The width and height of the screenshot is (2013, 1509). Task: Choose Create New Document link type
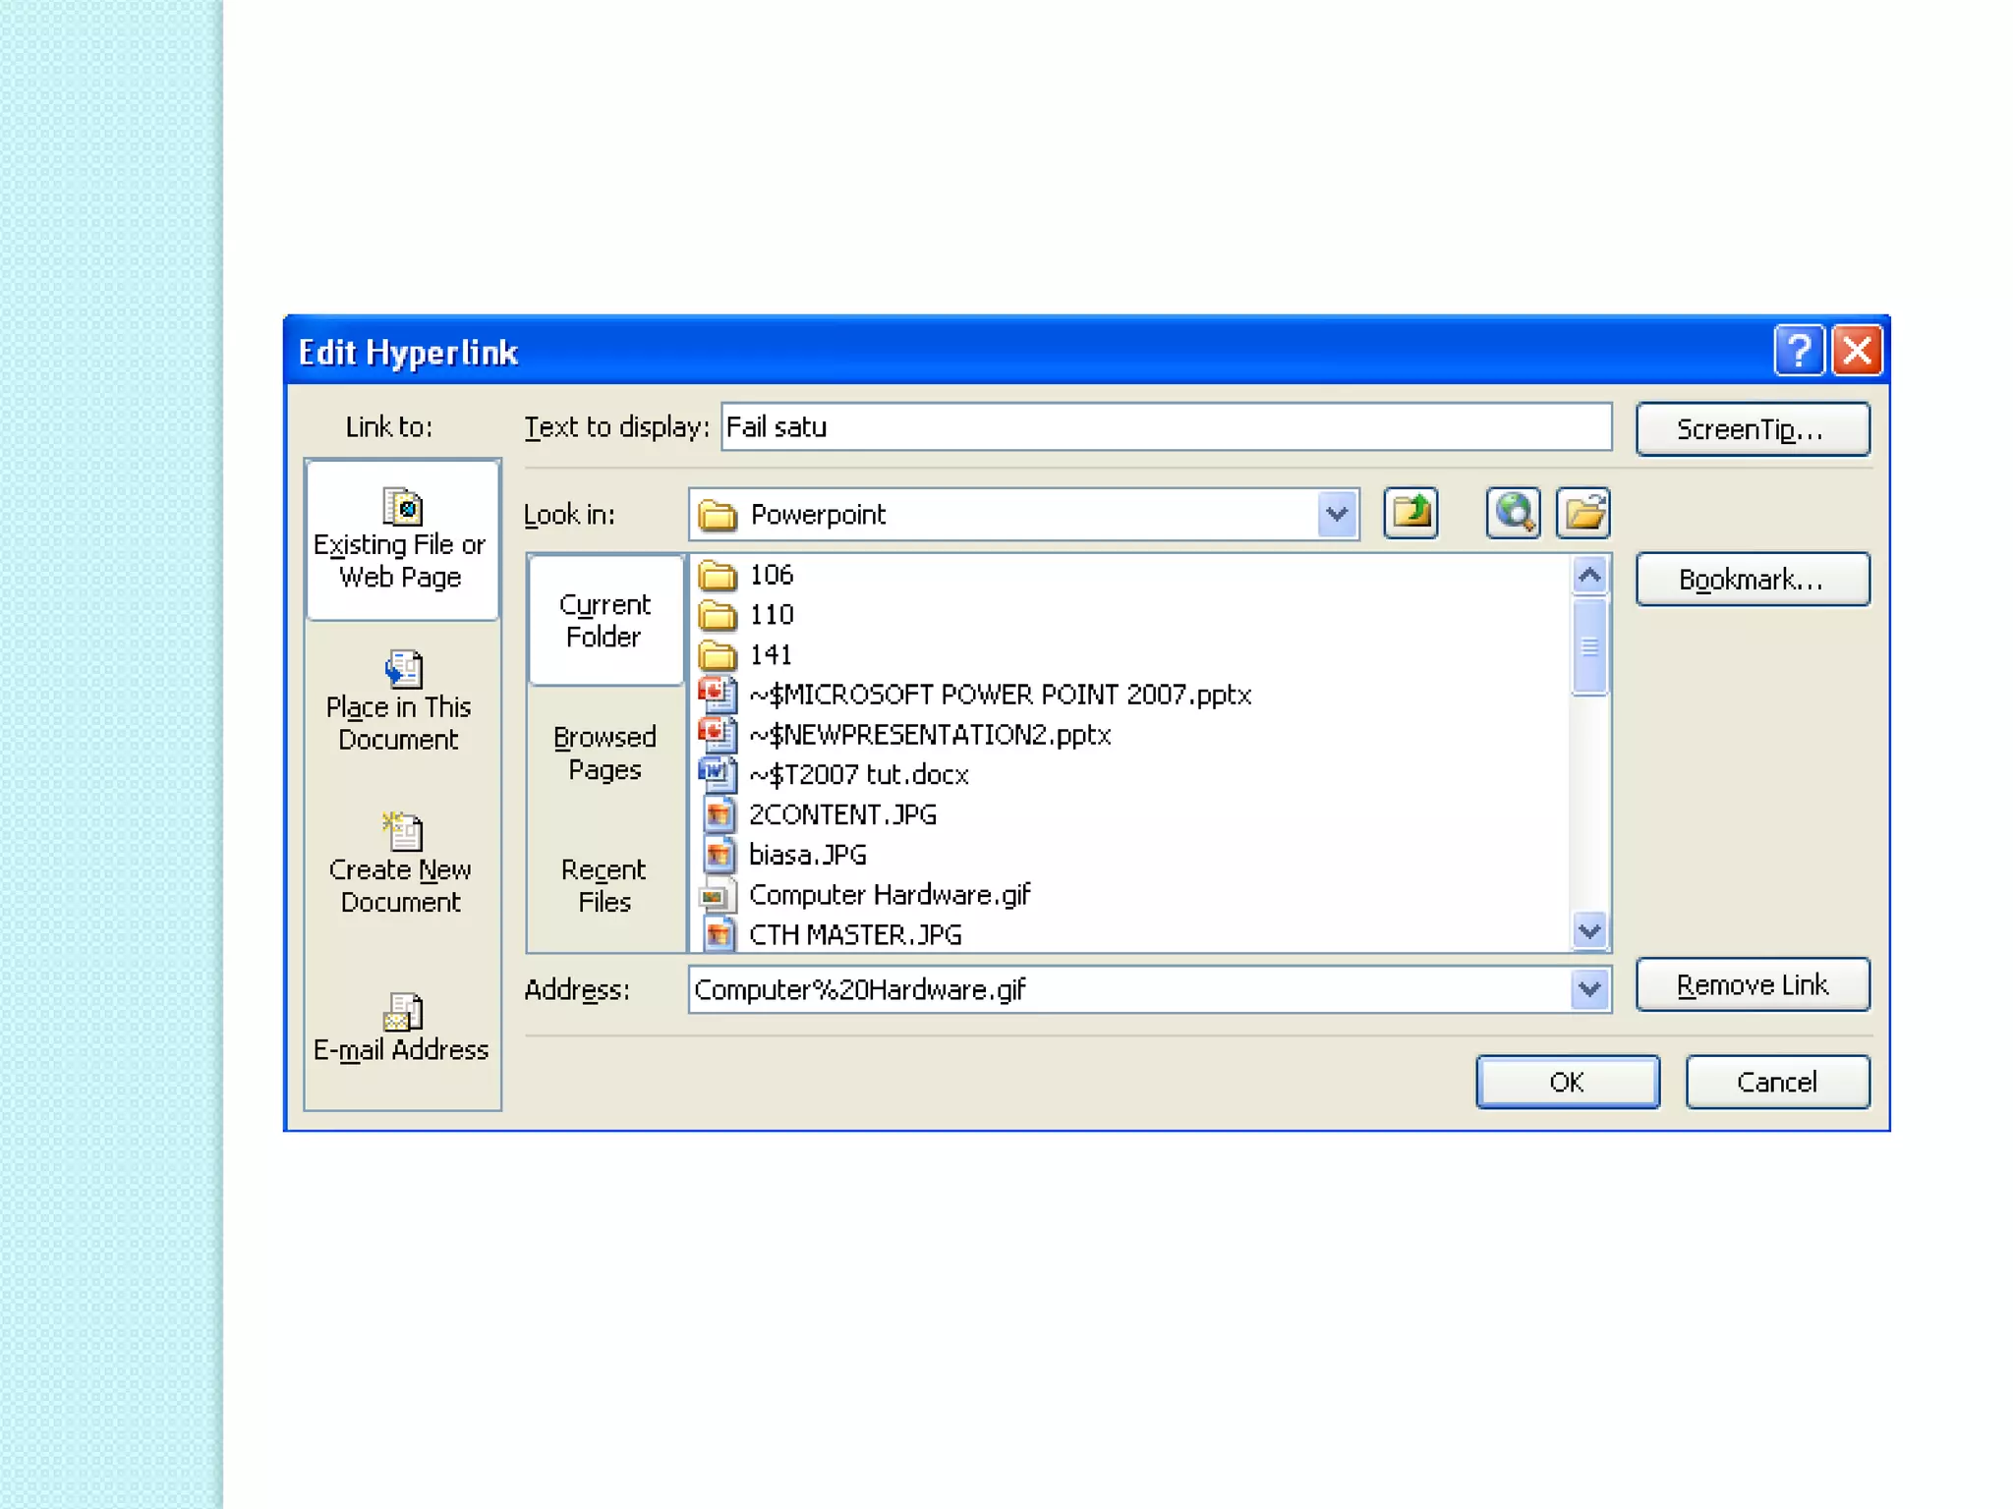point(401,865)
